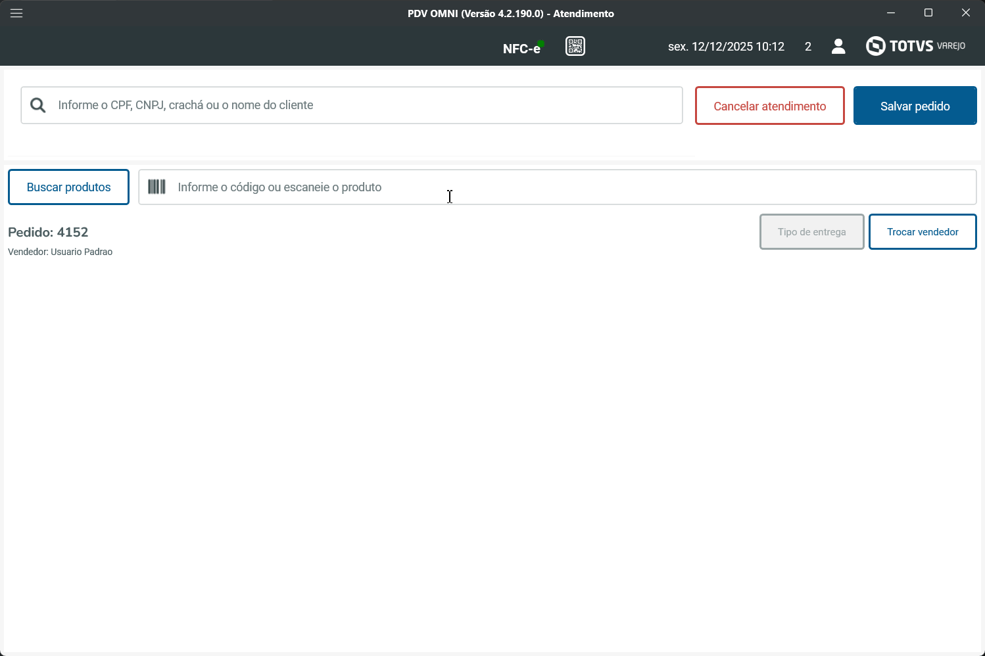The height and width of the screenshot is (656, 985).
Task: Open the hamburger menu icon
Action: coord(16,13)
